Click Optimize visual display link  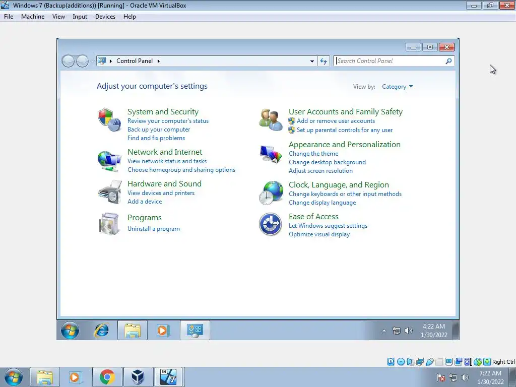click(319, 234)
